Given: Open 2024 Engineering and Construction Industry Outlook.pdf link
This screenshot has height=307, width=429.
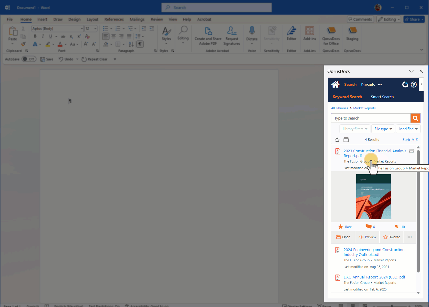Looking at the screenshot, I should 374,252.
